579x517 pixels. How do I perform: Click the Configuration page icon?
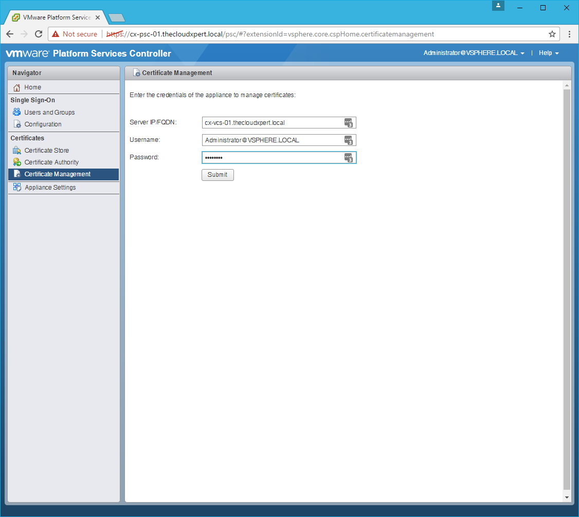17,124
